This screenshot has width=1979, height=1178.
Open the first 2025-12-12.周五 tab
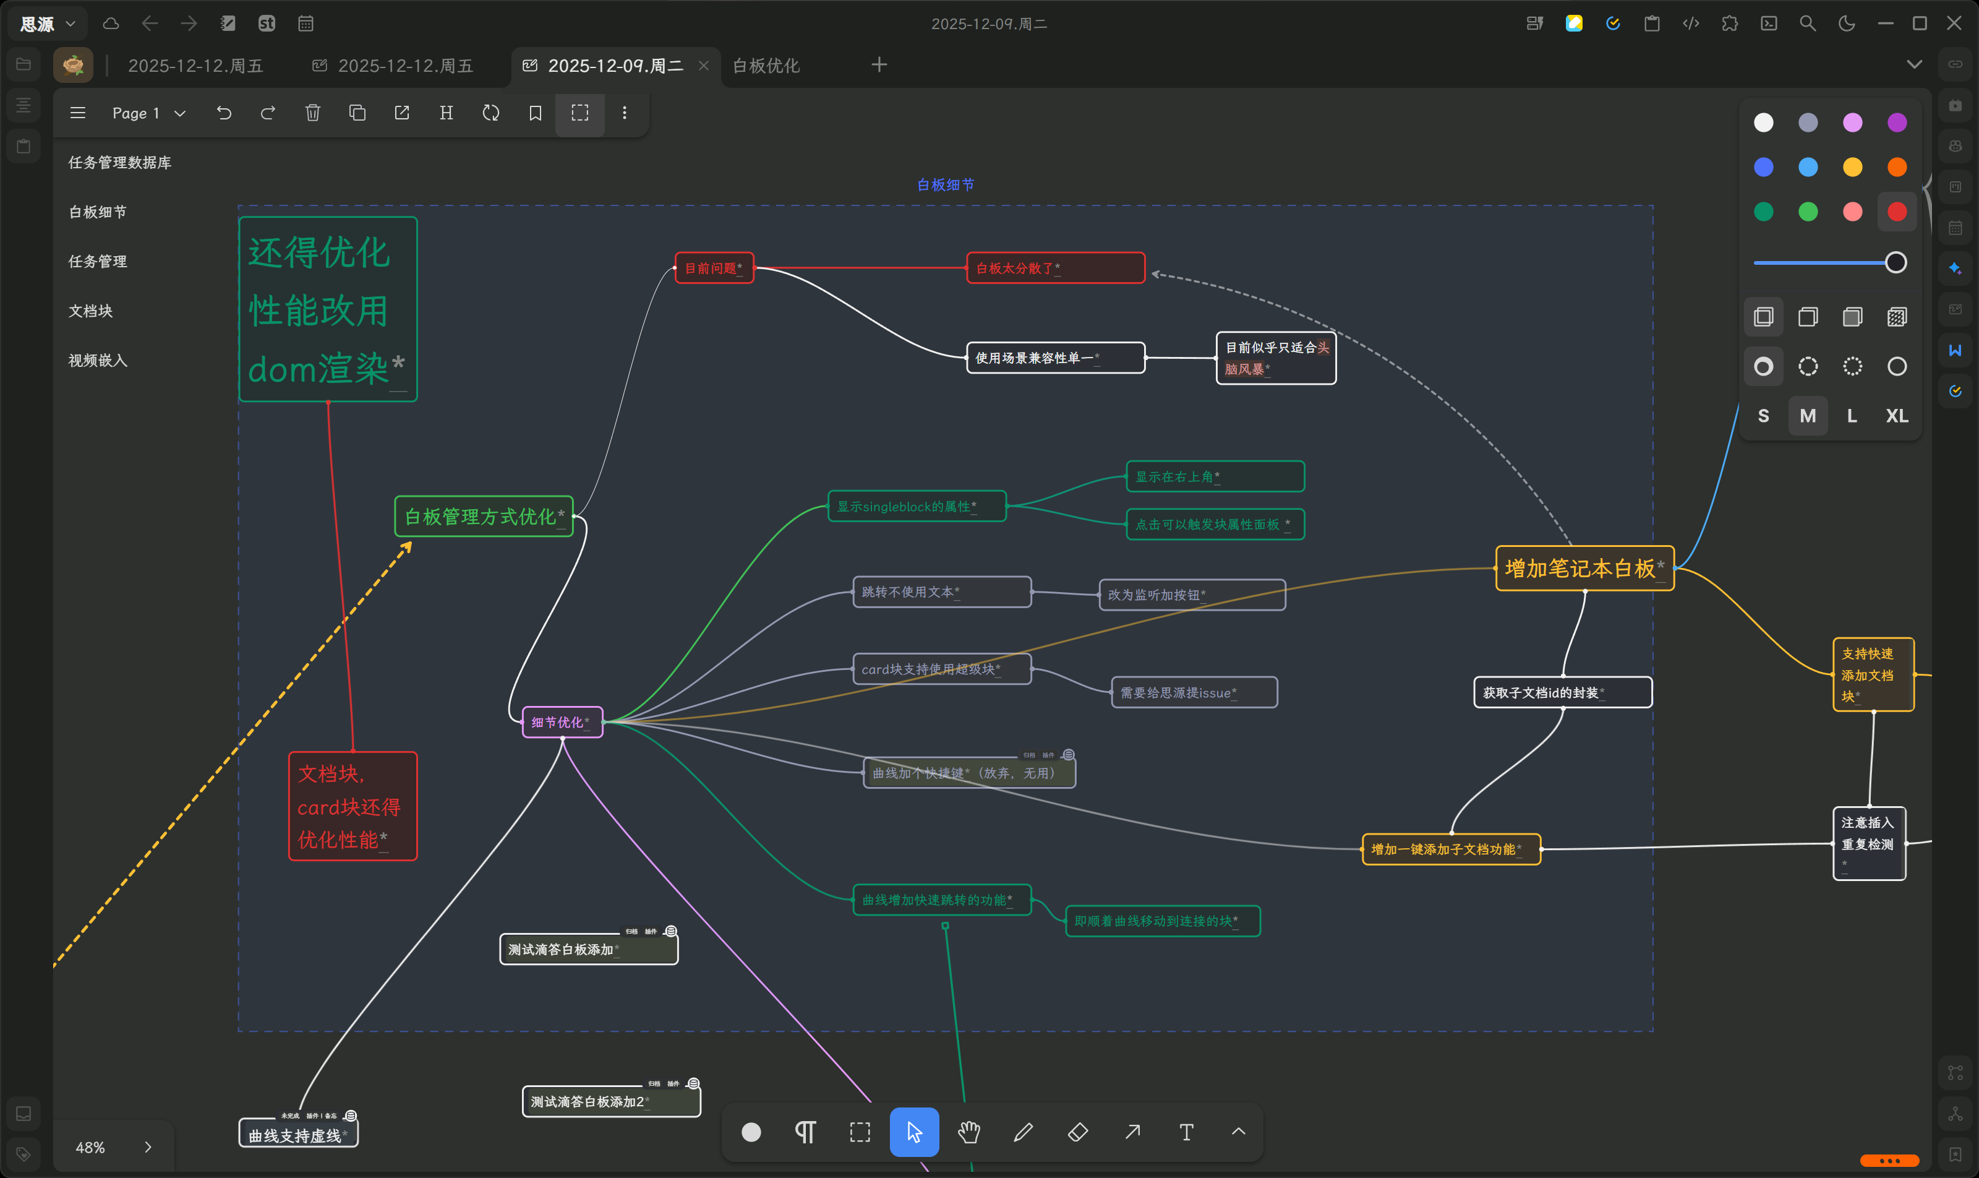pyautogui.click(x=195, y=65)
